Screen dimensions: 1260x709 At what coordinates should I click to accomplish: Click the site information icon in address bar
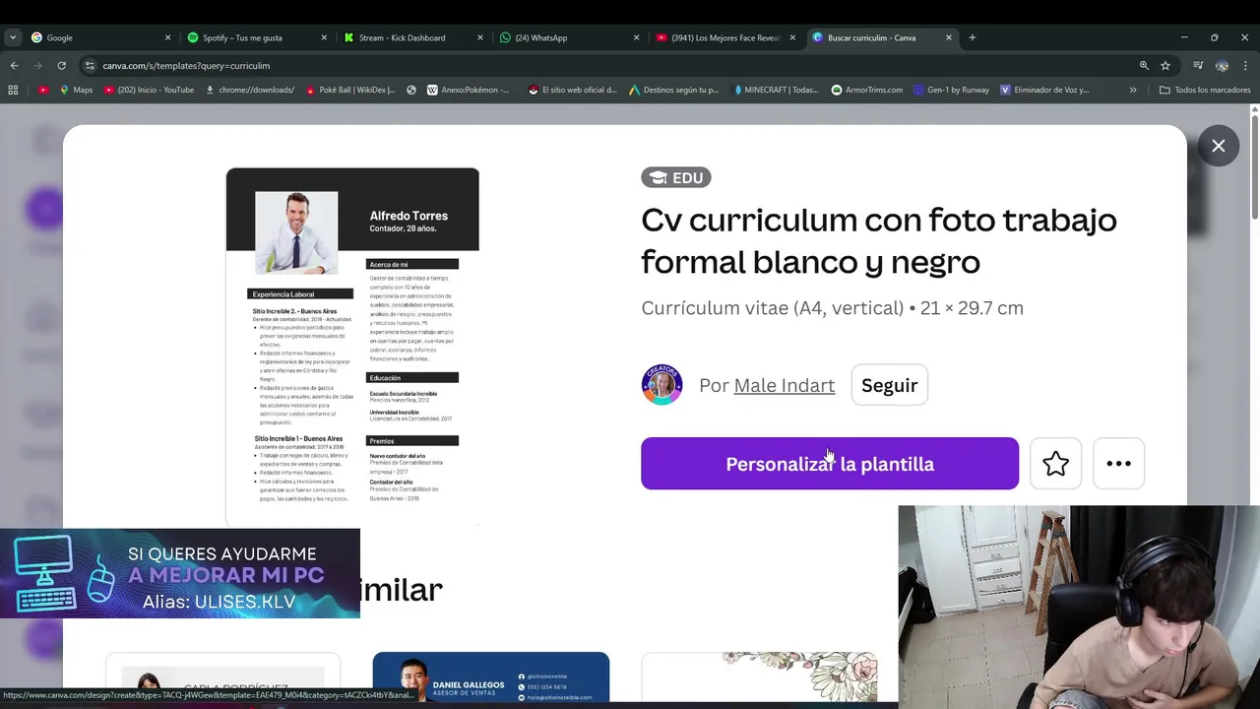coord(90,65)
